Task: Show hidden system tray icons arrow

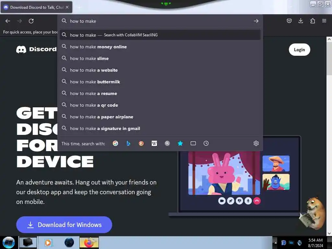Action: pyautogui.click(x=276, y=243)
